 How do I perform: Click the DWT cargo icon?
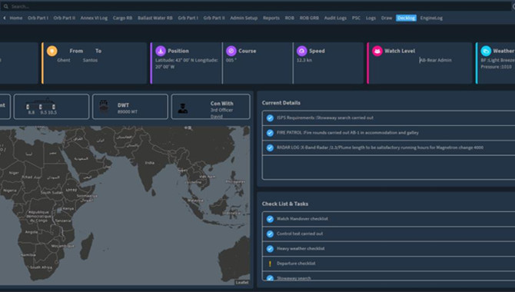[x=104, y=106]
